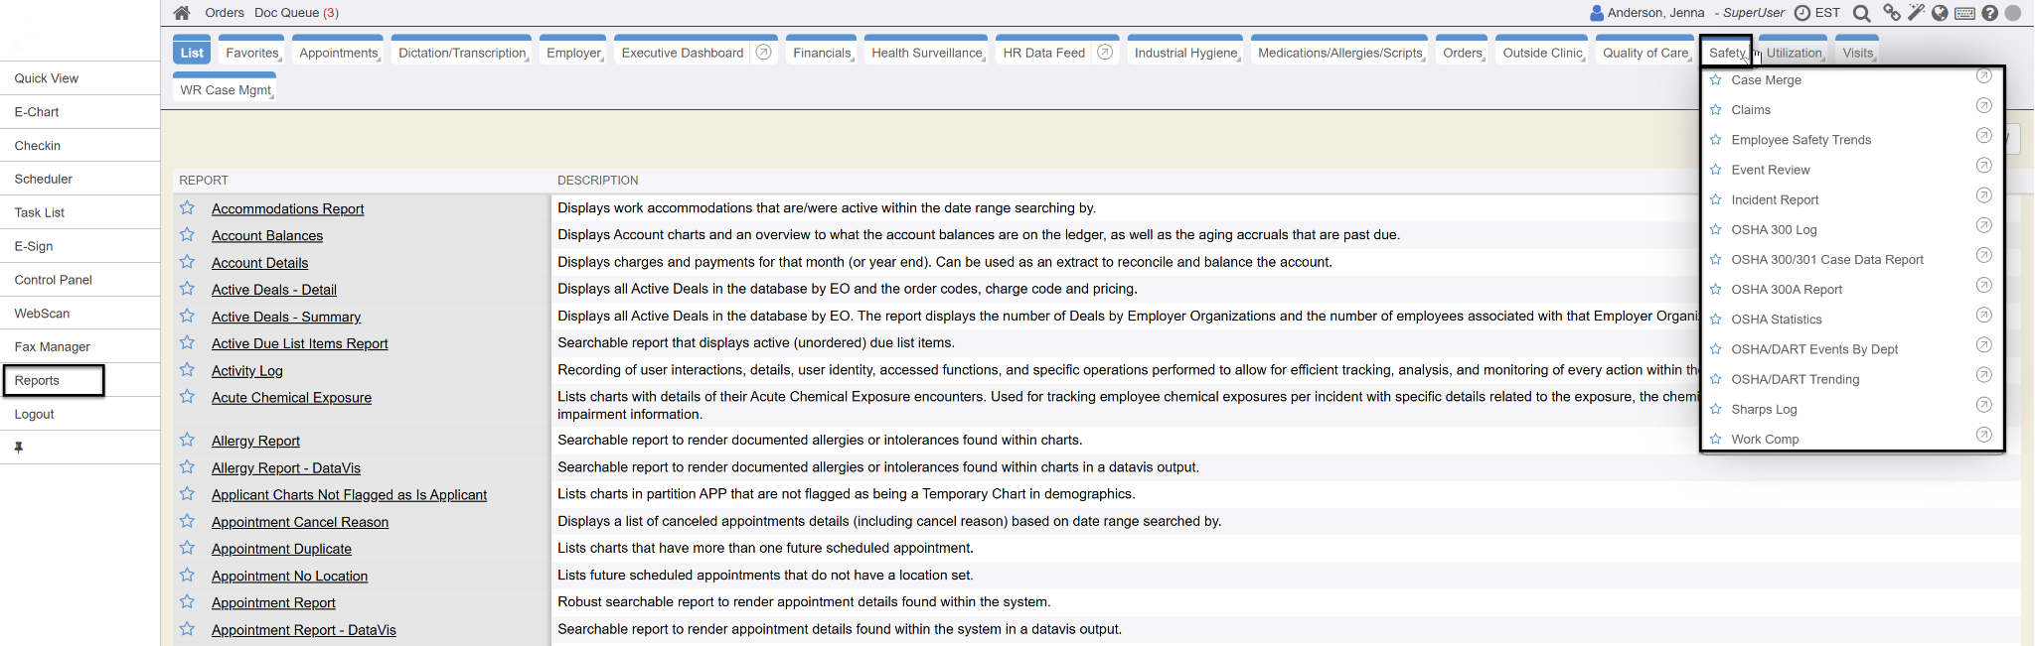The width and height of the screenshot is (2035, 646).
Task: Open the Utilization category dropdown
Action: click(x=1794, y=53)
